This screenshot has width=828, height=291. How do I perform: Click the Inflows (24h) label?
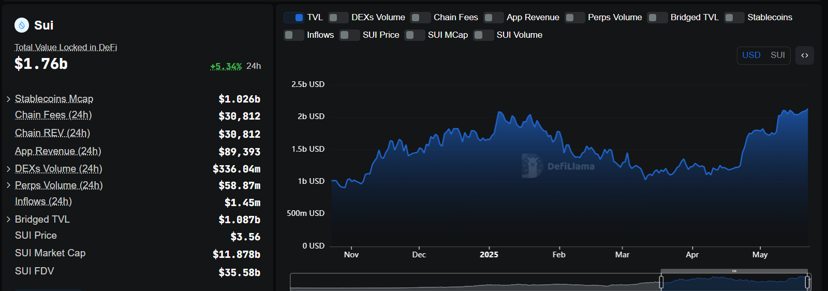[x=43, y=201]
